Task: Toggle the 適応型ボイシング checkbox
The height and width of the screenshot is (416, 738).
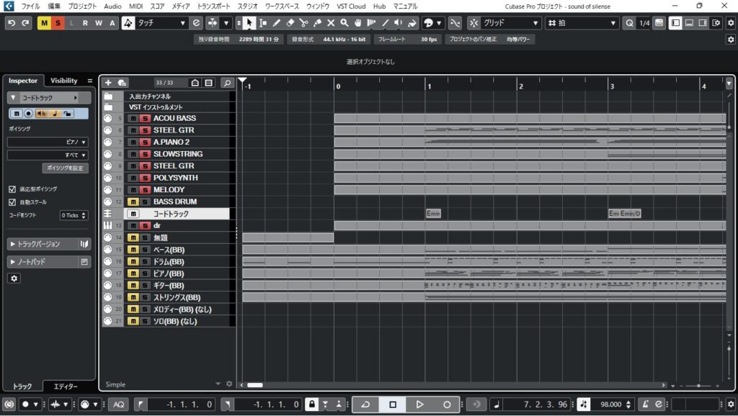Action: [12, 189]
